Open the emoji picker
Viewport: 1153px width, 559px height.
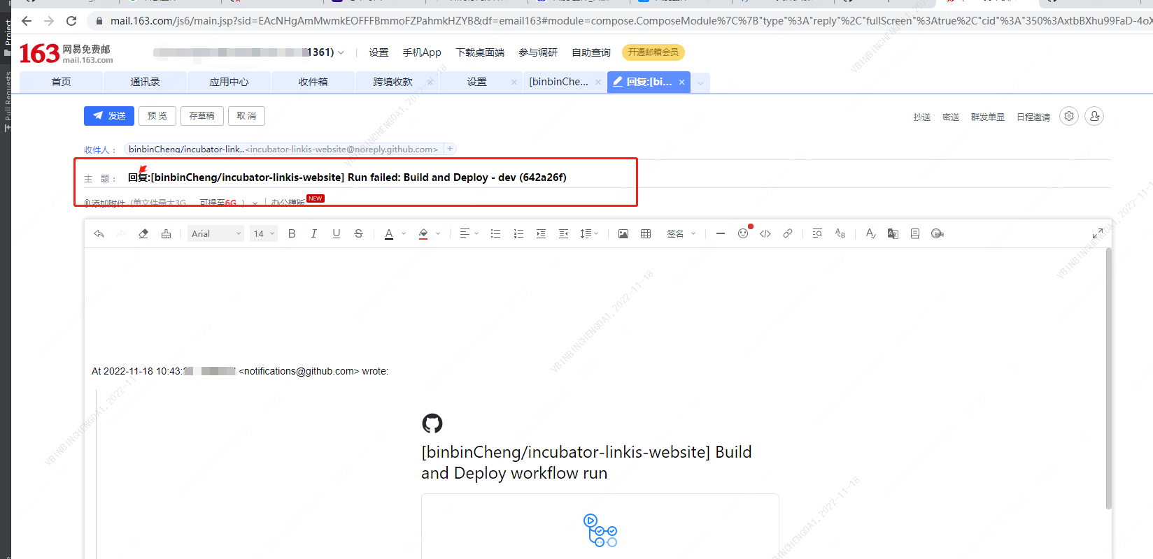click(743, 233)
